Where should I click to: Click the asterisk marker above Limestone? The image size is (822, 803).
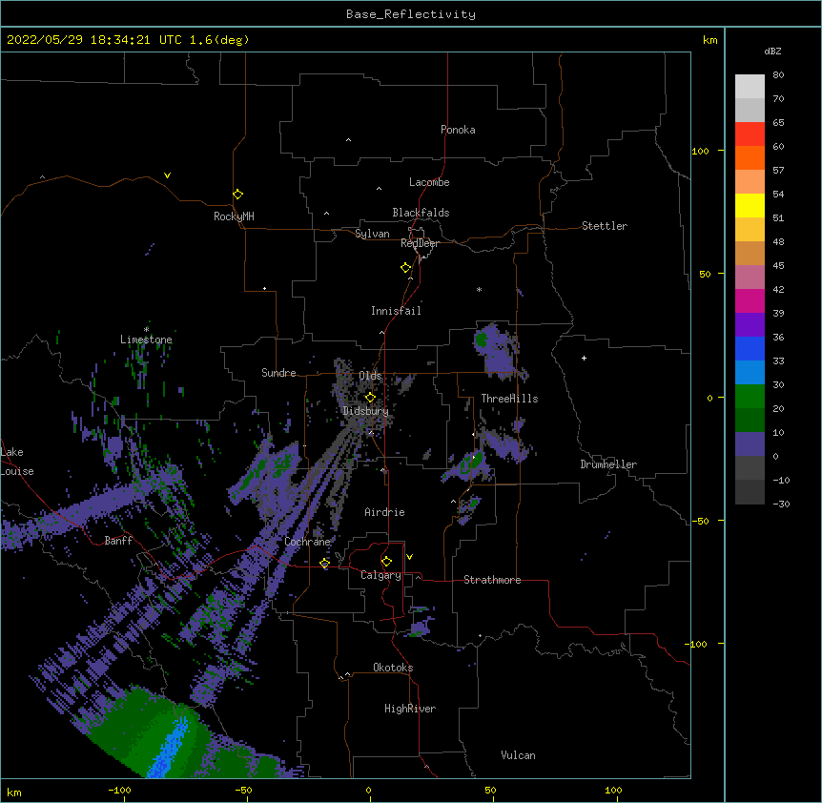[146, 329]
